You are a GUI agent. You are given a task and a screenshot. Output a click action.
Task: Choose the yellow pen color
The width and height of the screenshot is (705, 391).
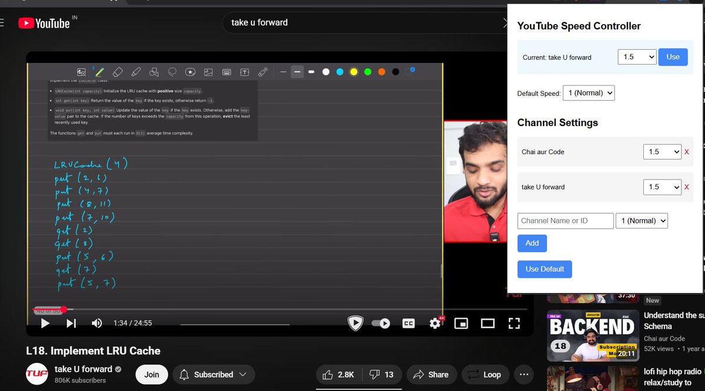tap(354, 72)
